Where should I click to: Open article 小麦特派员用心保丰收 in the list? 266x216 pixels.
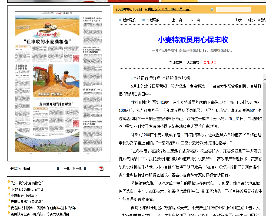point(27,189)
